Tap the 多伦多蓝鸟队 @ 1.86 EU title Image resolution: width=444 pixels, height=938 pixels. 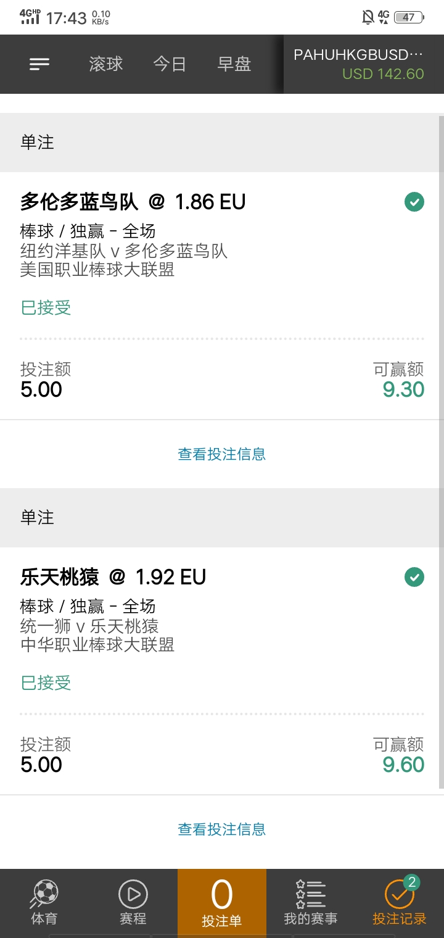pos(133,202)
